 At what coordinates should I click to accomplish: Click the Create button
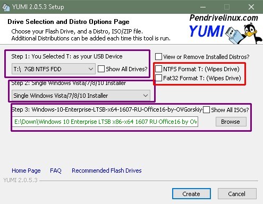click(191, 194)
